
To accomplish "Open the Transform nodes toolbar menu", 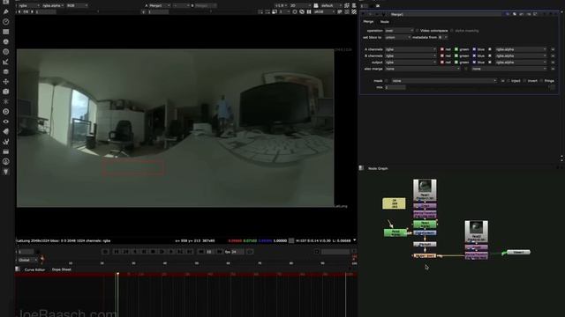I will click(6, 82).
